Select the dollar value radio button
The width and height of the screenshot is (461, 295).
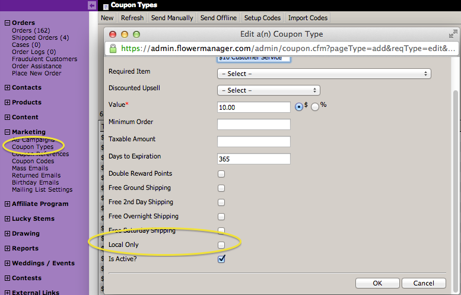[x=299, y=107]
